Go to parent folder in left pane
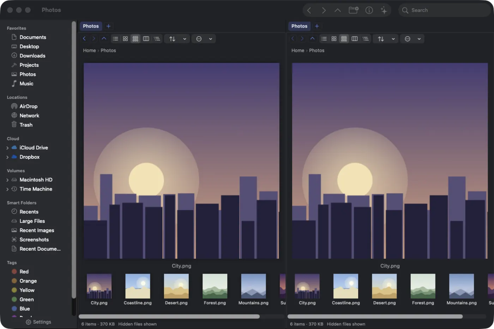This screenshot has height=329, width=494. (104, 39)
